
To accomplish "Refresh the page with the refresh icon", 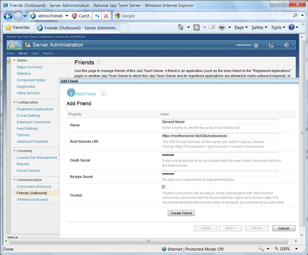I will point(97,16).
